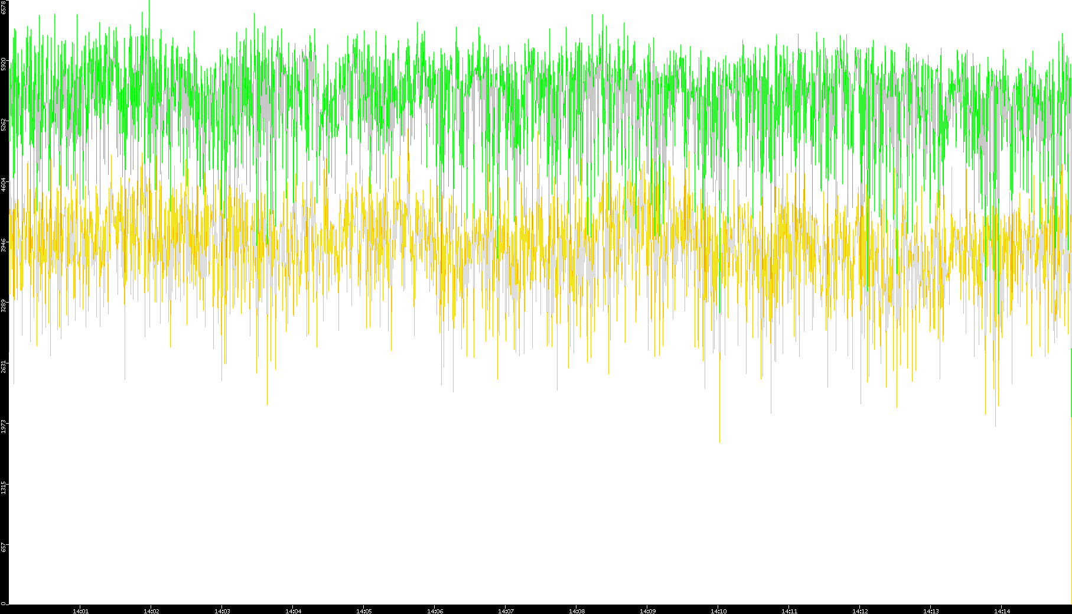Click the 14:07 time axis label
Screen dimensions: 1072x614
pos(506,610)
